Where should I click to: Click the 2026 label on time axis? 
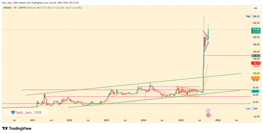218,120
